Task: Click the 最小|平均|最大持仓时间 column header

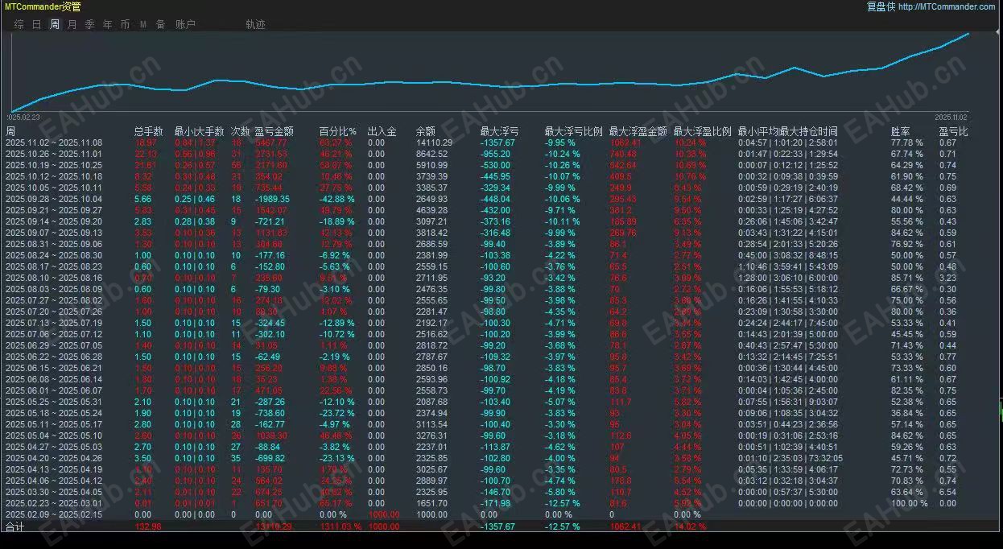Action: pos(787,131)
